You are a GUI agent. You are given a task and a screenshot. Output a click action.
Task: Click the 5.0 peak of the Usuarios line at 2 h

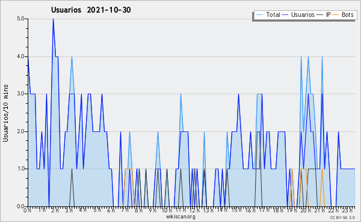53,19
